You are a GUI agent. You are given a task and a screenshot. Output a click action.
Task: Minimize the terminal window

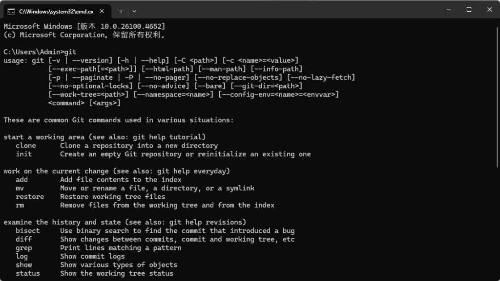[x=448, y=10]
